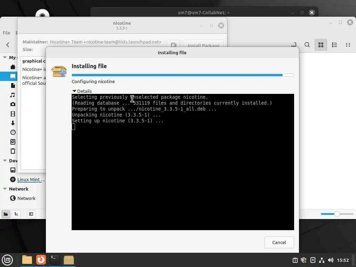Click the Maintainer label in the nicotine window
The width and height of the screenshot is (356, 267).
[35, 42]
